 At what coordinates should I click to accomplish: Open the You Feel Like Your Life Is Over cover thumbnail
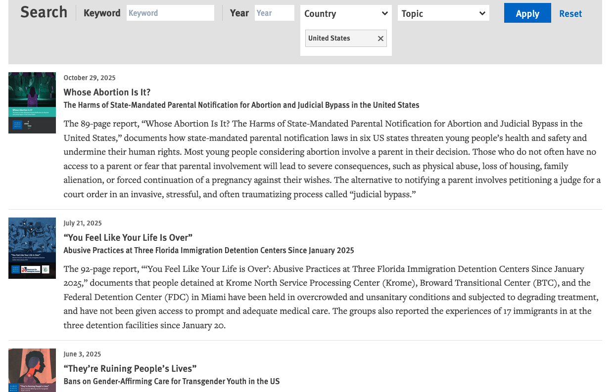32,248
